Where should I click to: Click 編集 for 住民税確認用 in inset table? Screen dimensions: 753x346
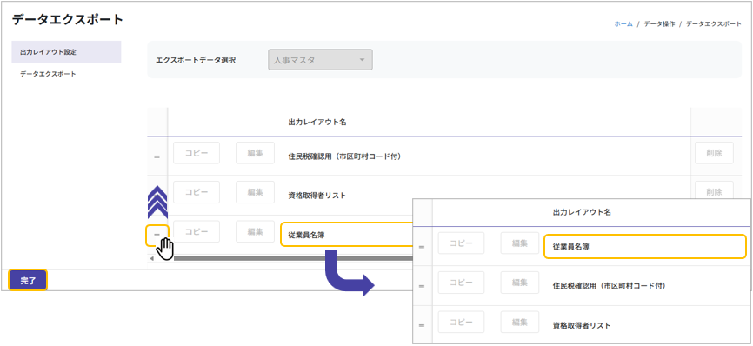click(520, 283)
